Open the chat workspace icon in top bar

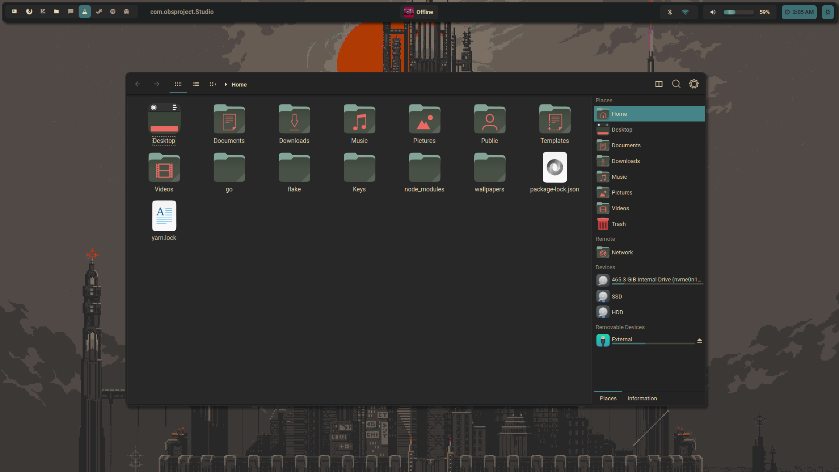[71, 12]
